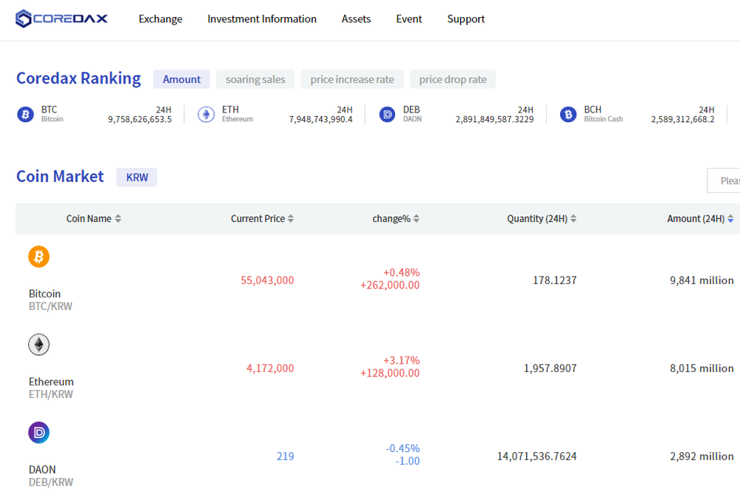This screenshot has height=492, width=740.
Task: Click BCH 24H amount 2,589,312,668.2
Action: pos(682,119)
